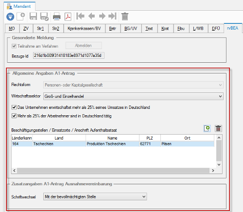Select the Mandant window tab
The height and width of the screenshot is (212, 243).
[x=19, y=6]
